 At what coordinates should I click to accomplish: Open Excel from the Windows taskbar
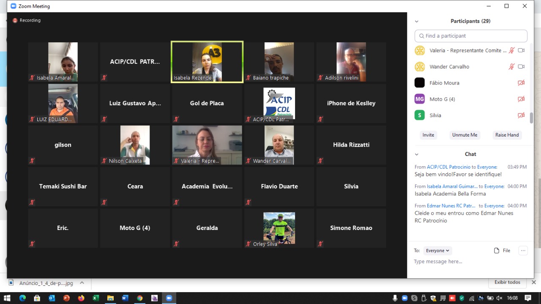coord(96,298)
